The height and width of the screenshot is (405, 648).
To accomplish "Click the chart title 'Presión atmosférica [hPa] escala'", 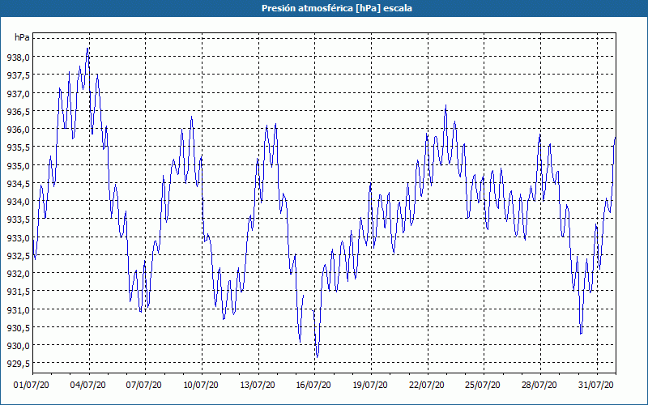I will pyautogui.click(x=337, y=8).
